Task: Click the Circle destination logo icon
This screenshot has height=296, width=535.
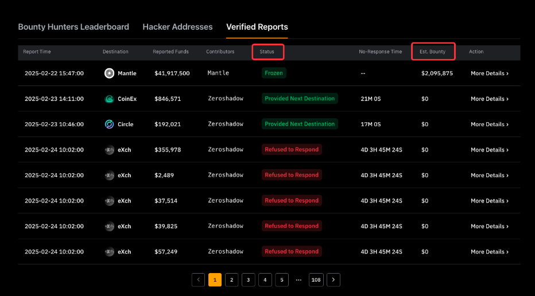Action: pos(109,124)
